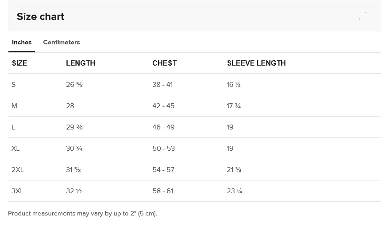Click chest value 46 - 49
Screen dimensions: 386x227
point(163,127)
